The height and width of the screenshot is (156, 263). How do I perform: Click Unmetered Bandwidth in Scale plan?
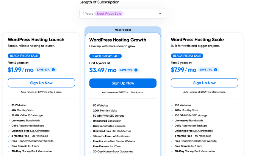[x=189, y=121]
